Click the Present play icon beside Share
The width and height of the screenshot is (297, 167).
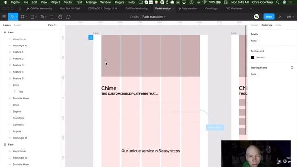click(x=280, y=17)
